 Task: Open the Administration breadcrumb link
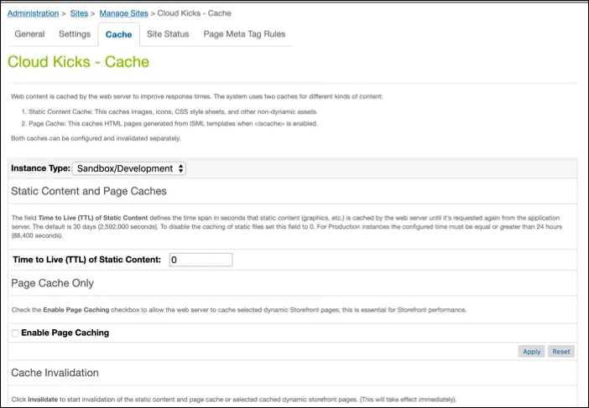33,13
